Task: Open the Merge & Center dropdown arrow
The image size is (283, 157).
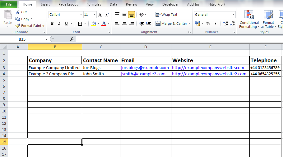Action: [x=189, y=24]
